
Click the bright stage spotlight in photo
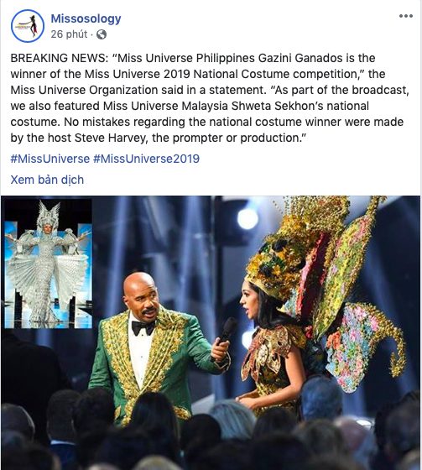pos(247,218)
